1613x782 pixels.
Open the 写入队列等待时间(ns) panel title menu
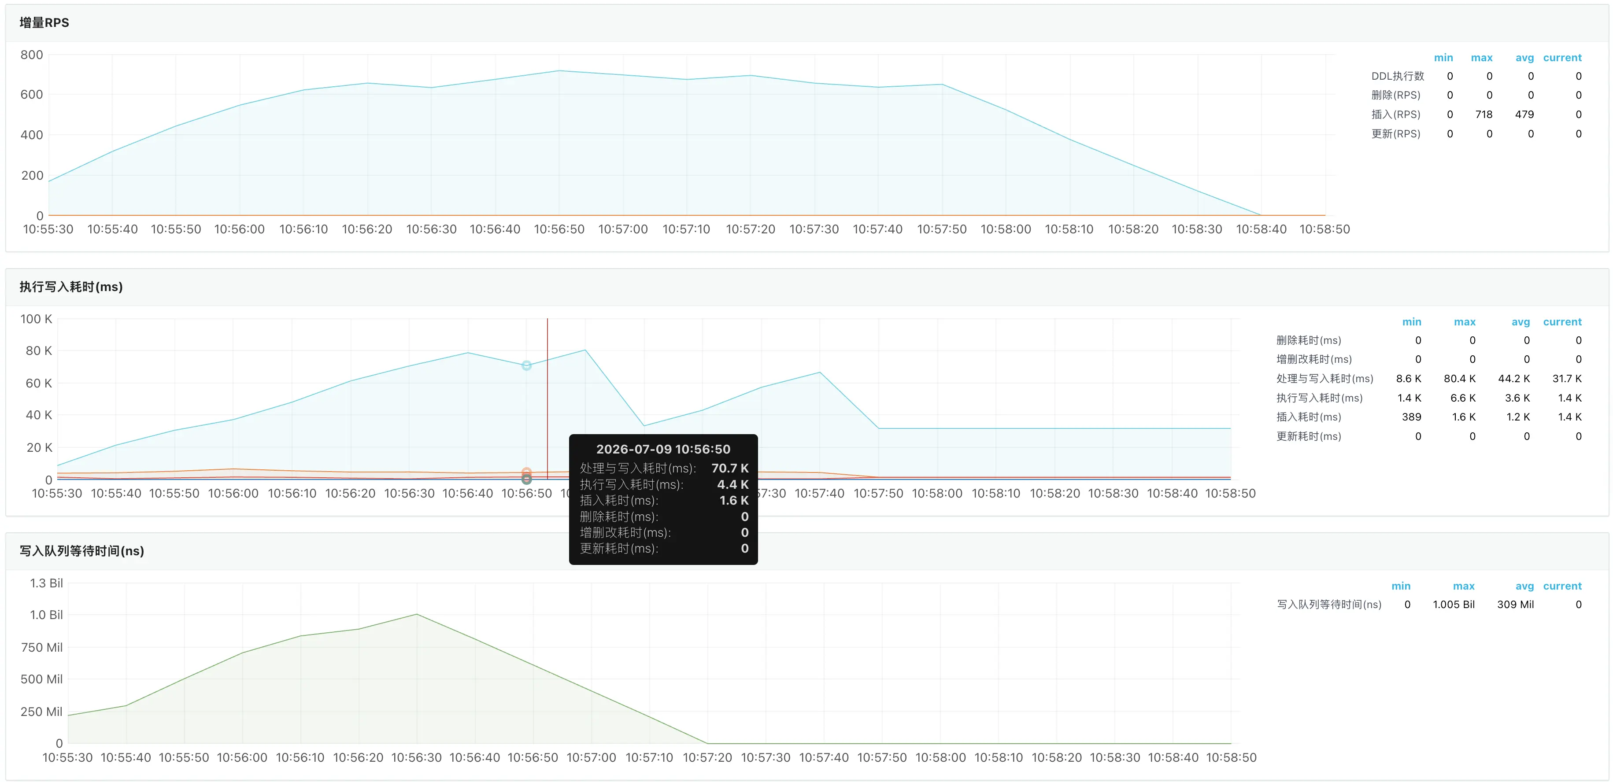(x=81, y=551)
